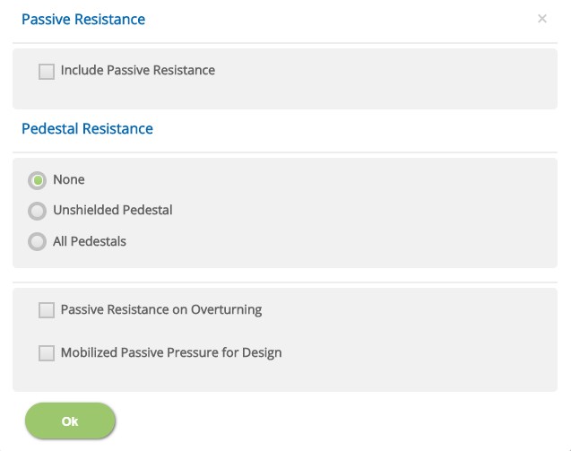571x451 pixels.
Task: Click the Include Passive Resistance label text
Action: pyautogui.click(x=137, y=70)
